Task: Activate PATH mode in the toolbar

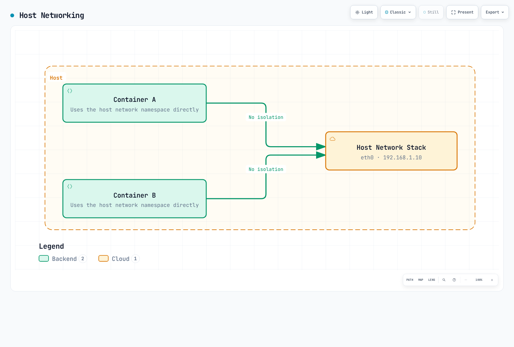Action: coord(410,280)
